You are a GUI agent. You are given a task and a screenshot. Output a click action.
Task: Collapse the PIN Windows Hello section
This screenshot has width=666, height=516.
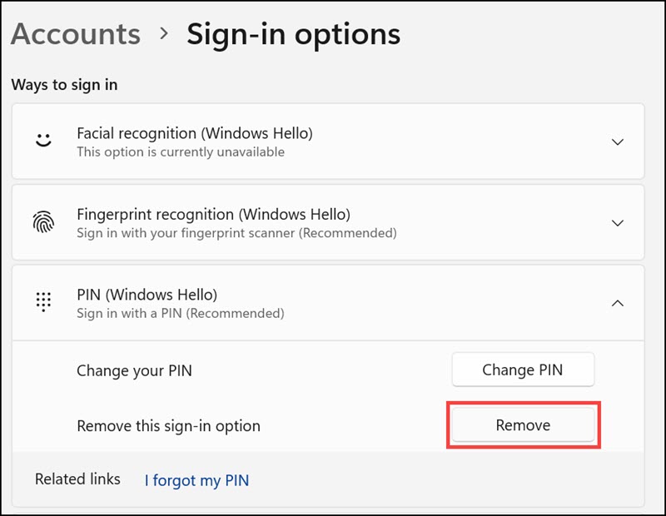pyautogui.click(x=617, y=303)
